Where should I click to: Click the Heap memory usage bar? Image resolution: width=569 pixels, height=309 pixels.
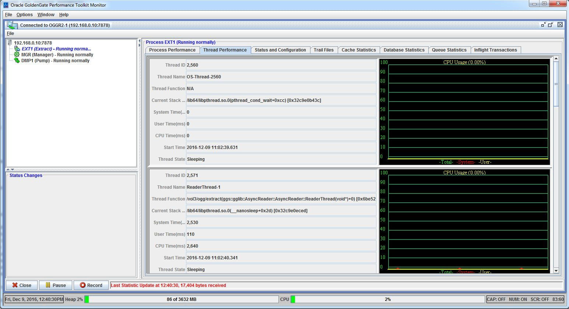point(181,299)
